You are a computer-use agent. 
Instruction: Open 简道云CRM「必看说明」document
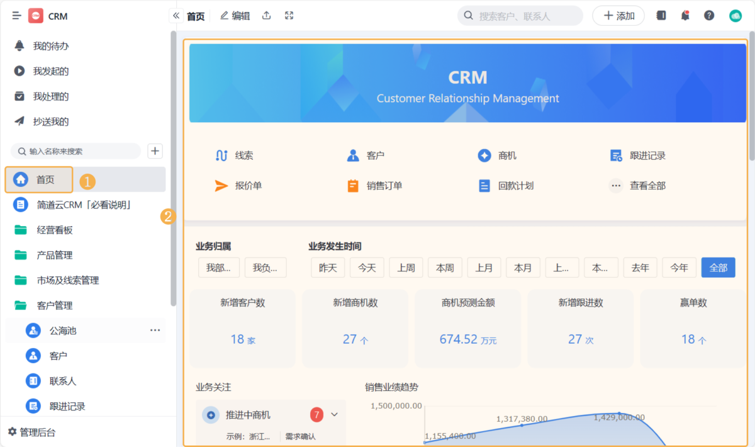pyautogui.click(x=86, y=205)
